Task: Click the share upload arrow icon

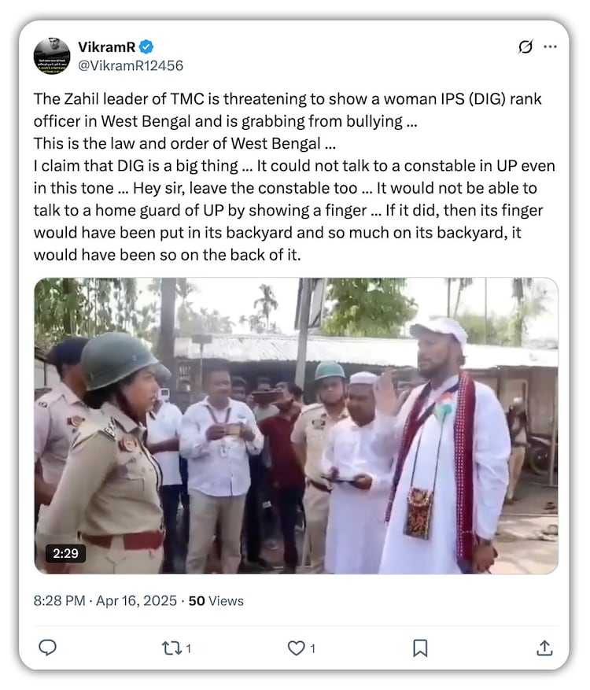Action: point(544,648)
